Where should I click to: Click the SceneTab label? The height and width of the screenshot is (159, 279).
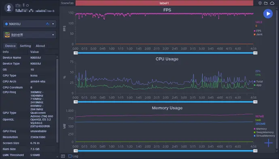67,3
